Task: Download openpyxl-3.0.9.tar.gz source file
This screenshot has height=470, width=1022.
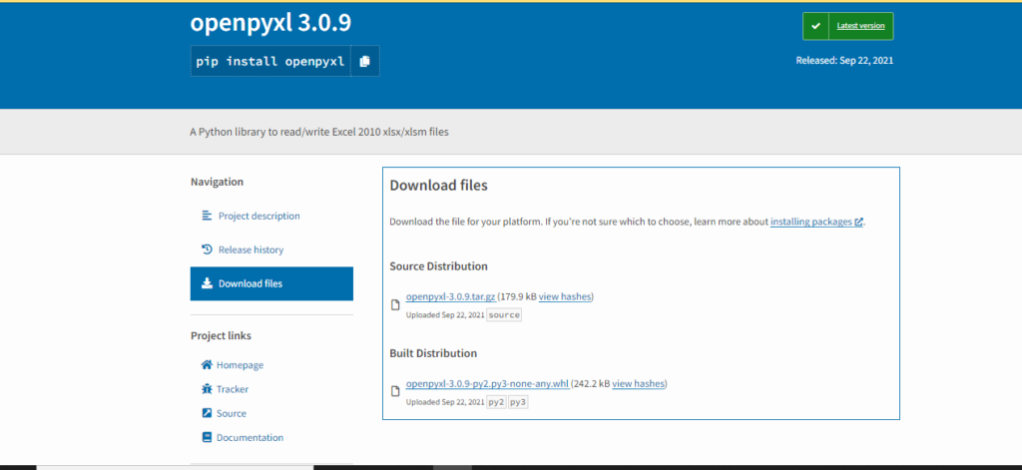Action: [x=450, y=296]
